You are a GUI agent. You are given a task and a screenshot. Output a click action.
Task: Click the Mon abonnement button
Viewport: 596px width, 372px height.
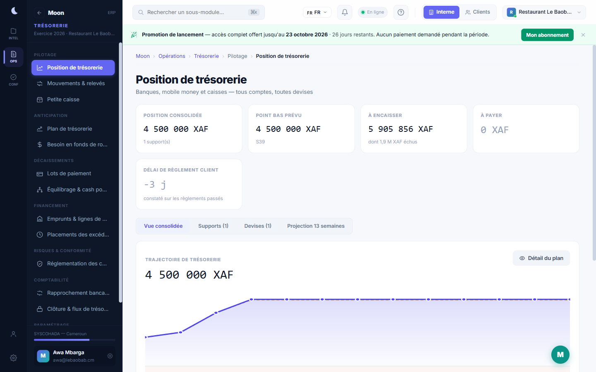pos(547,35)
